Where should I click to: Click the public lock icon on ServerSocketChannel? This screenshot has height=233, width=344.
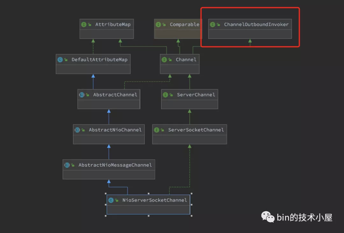tap(162, 130)
